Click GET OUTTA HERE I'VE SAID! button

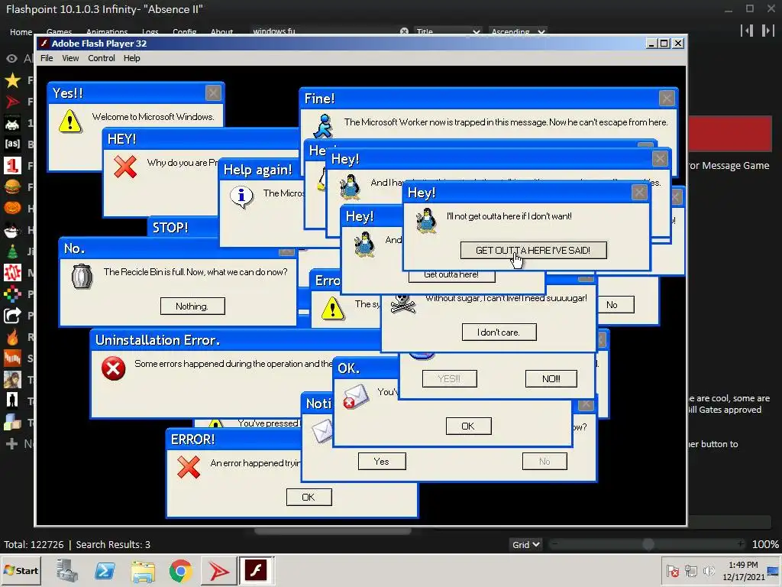533,250
